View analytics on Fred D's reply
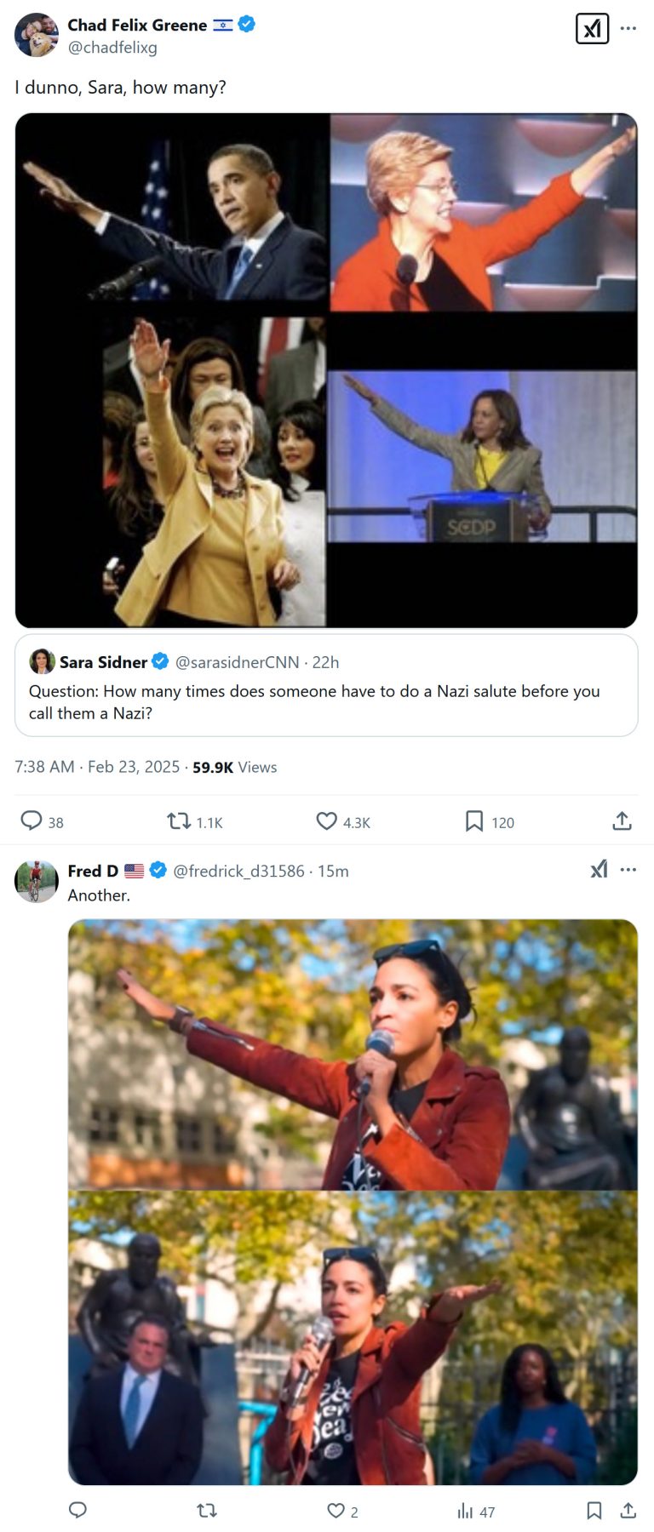 [465, 1510]
